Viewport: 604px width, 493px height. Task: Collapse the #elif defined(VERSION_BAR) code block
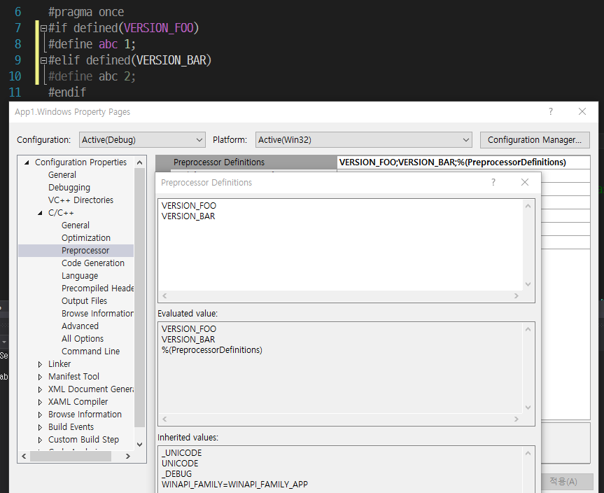pos(43,60)
